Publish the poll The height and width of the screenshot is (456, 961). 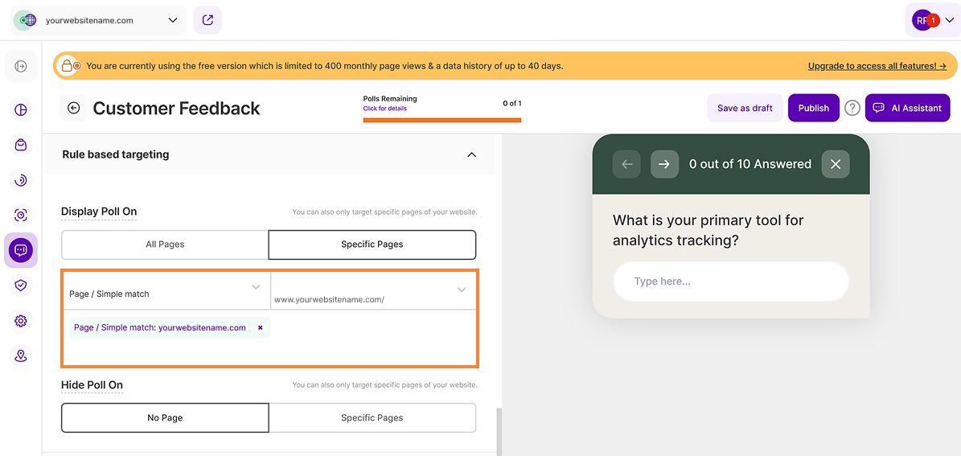point(813,108)
